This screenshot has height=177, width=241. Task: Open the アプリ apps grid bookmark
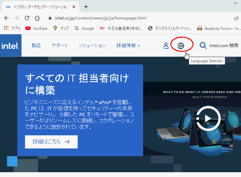click(12, 28)
